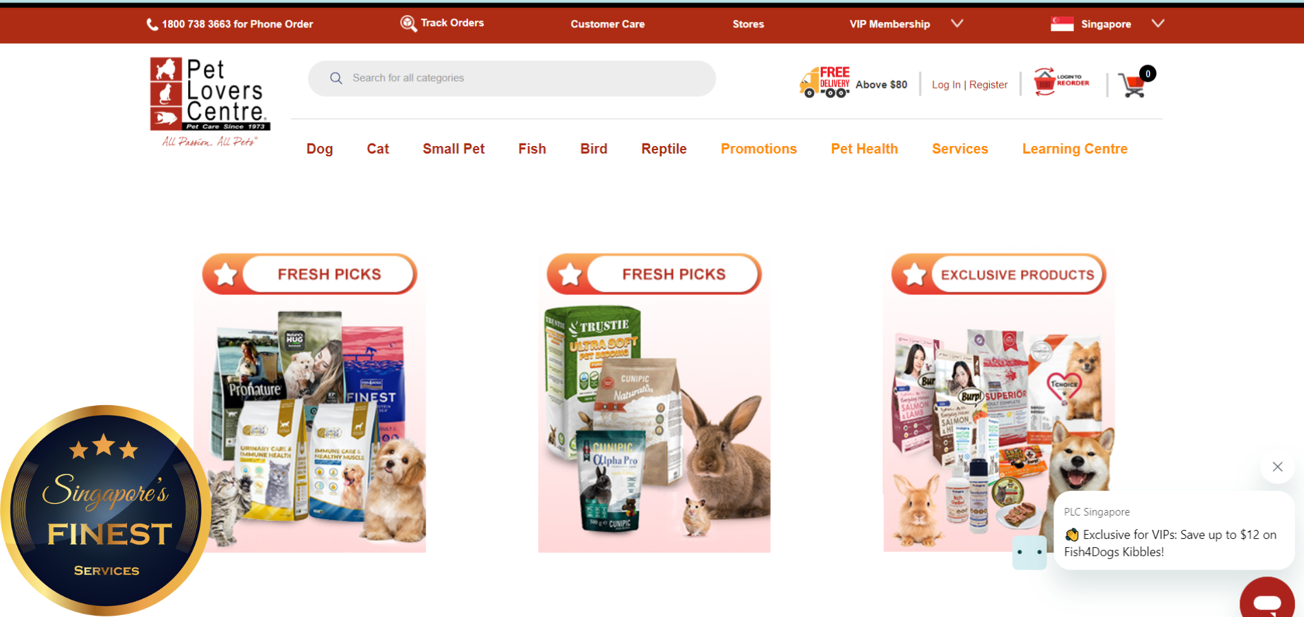
Task: Open the red chat bubble button
Action: pyautogui.click(x=1267, y=599)
